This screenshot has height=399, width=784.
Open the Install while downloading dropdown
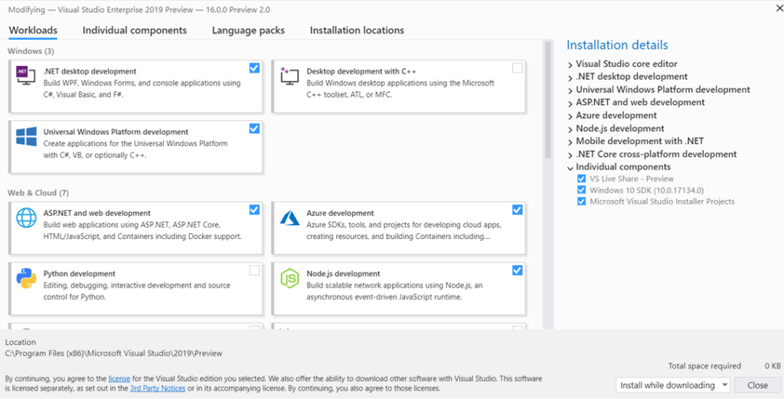[x=673, y=385]
